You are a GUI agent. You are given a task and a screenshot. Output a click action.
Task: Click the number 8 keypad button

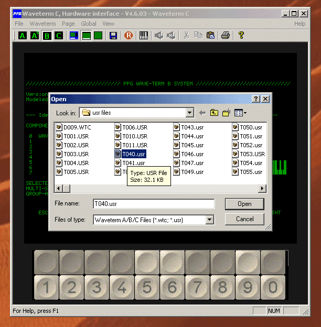222,287
